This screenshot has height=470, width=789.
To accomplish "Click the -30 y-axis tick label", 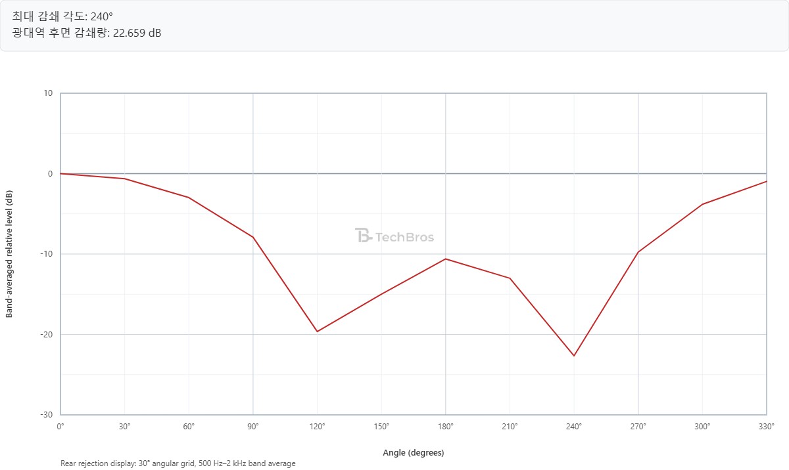I will click(x=47, y=415).
